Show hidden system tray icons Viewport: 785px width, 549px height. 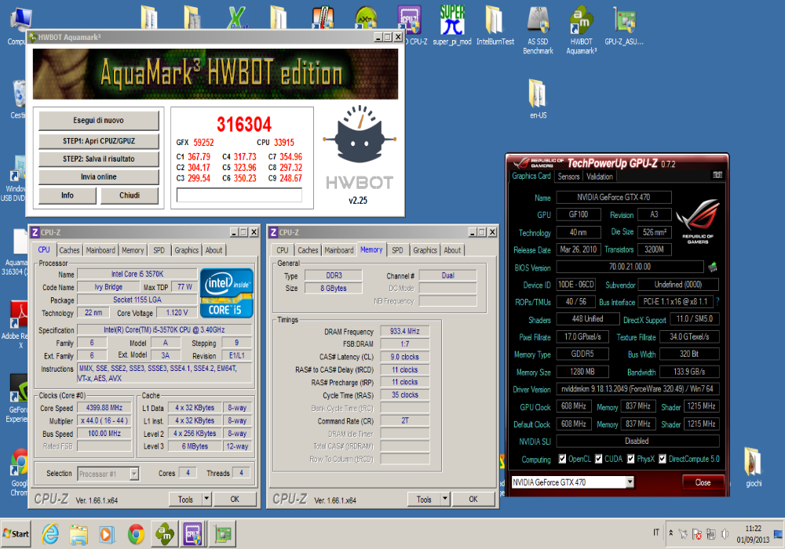coord(671,533)
